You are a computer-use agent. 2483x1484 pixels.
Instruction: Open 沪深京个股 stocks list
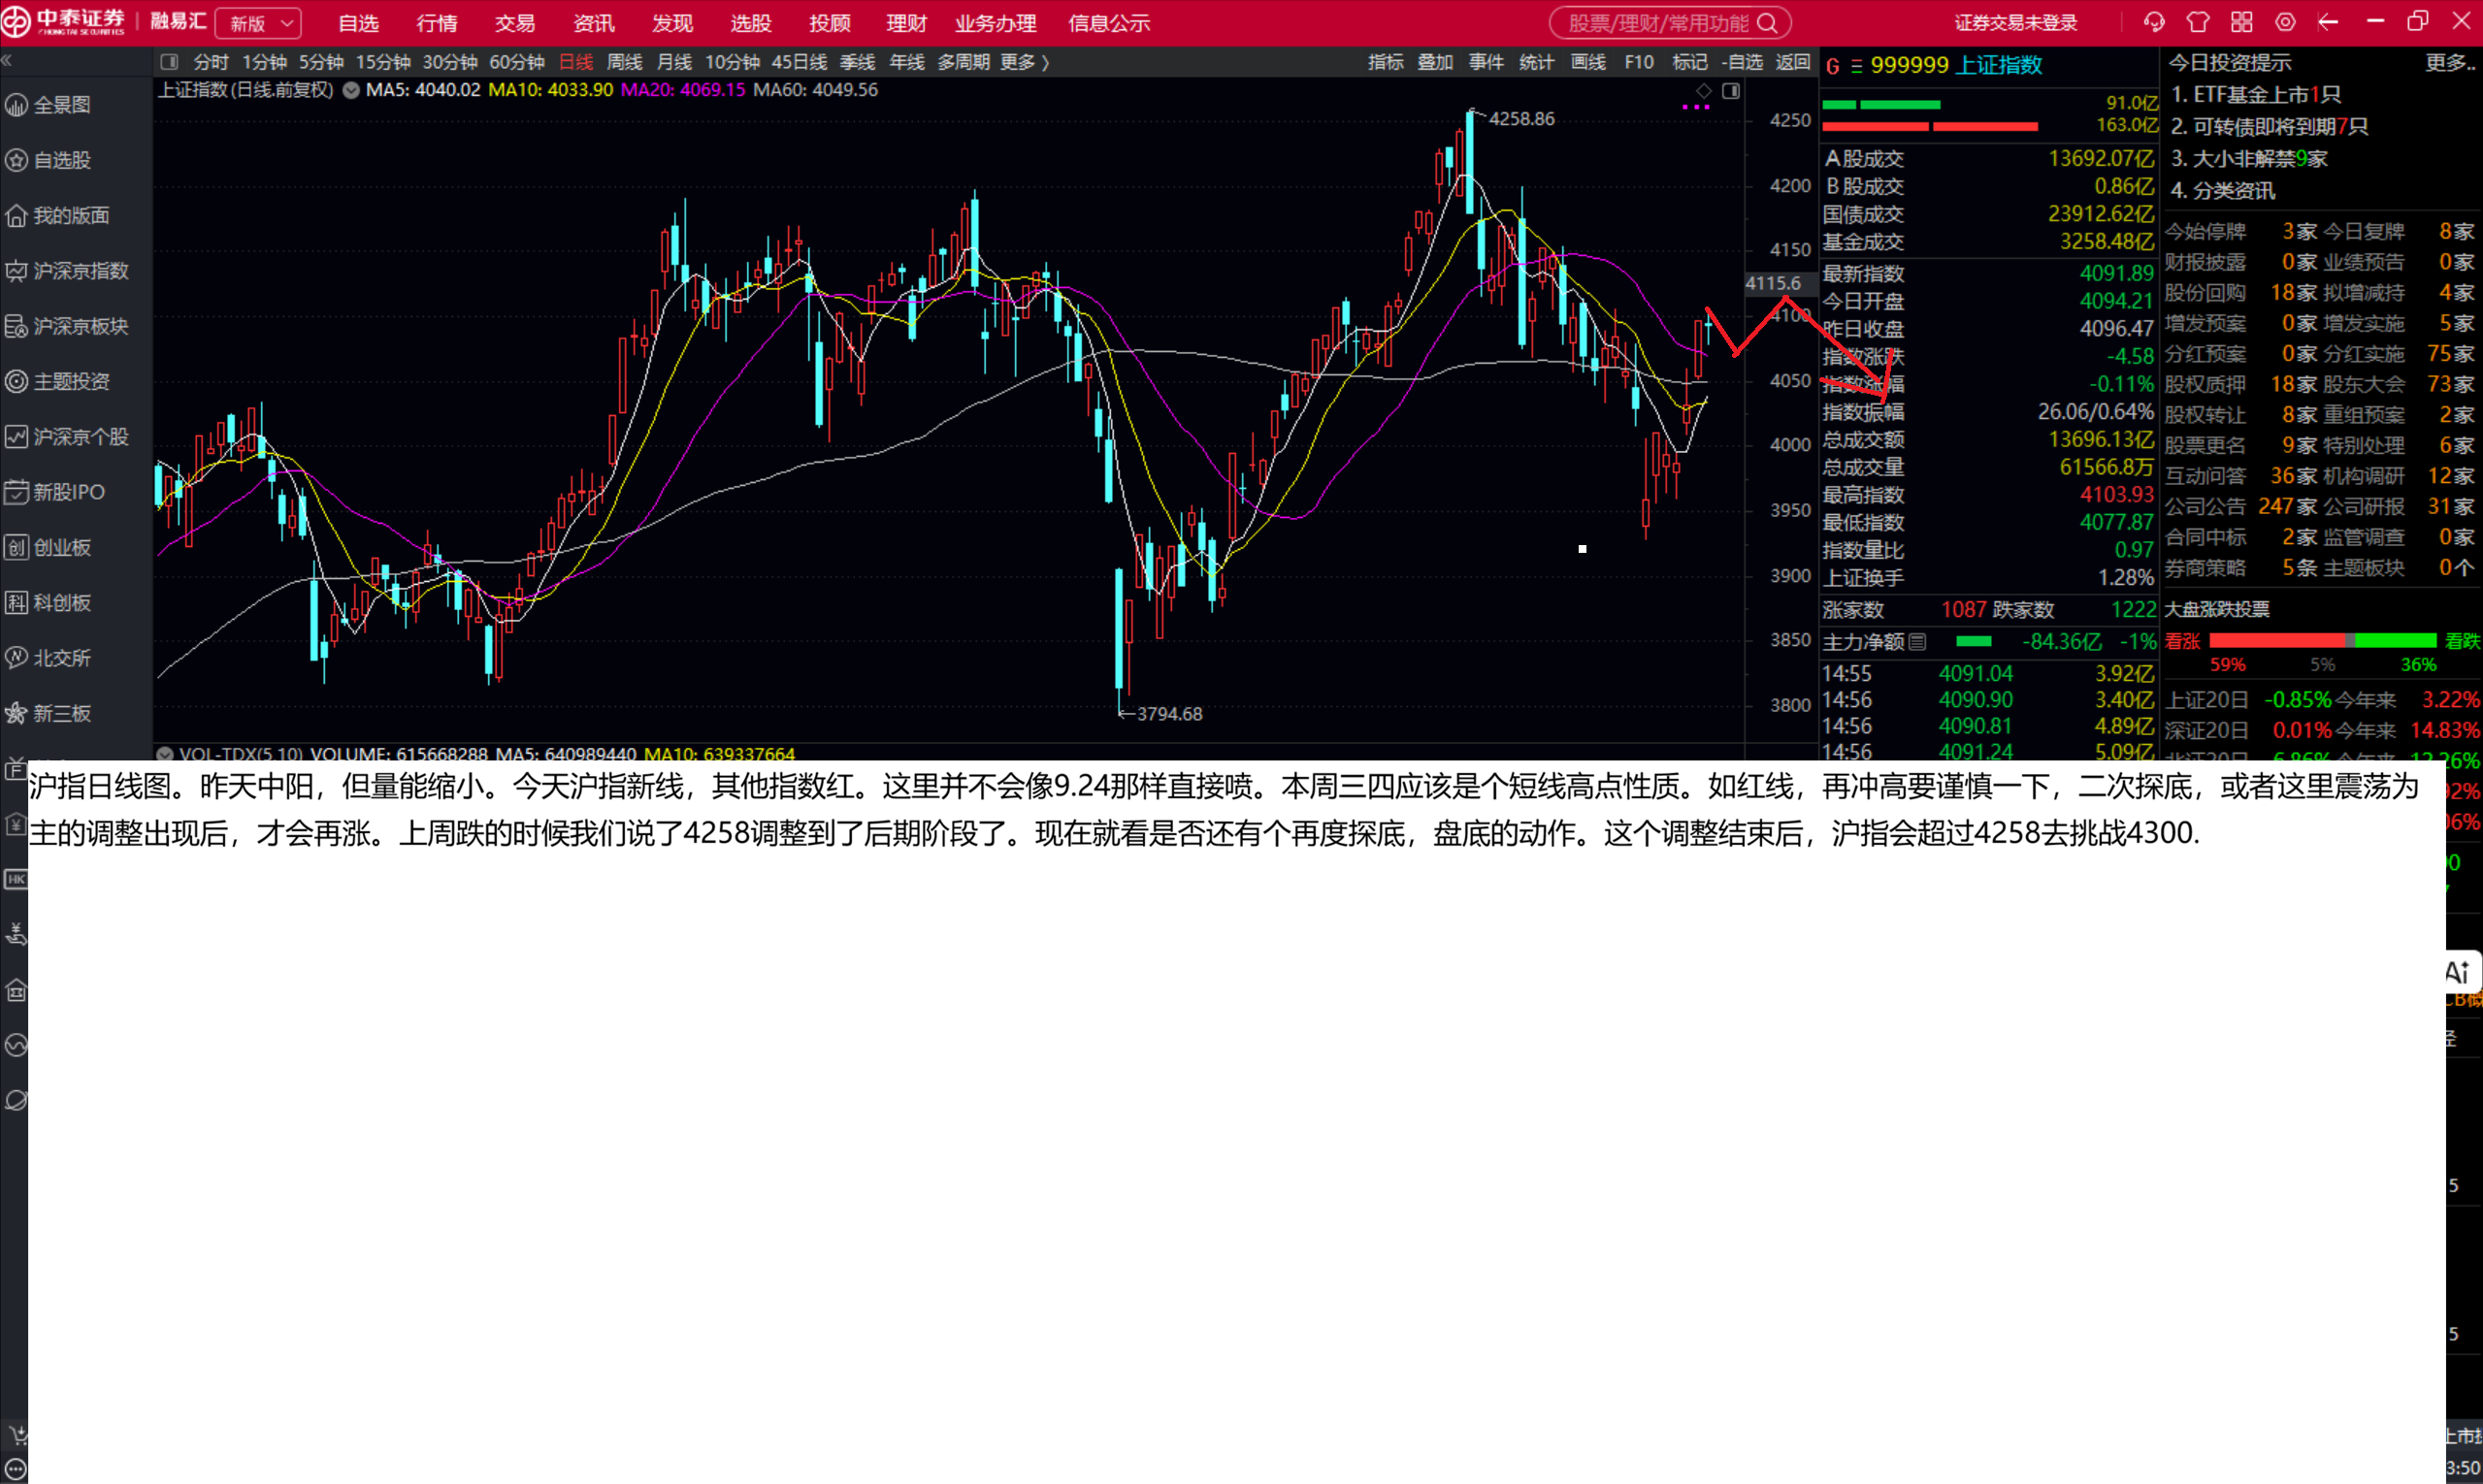click(x=67, y=437)
